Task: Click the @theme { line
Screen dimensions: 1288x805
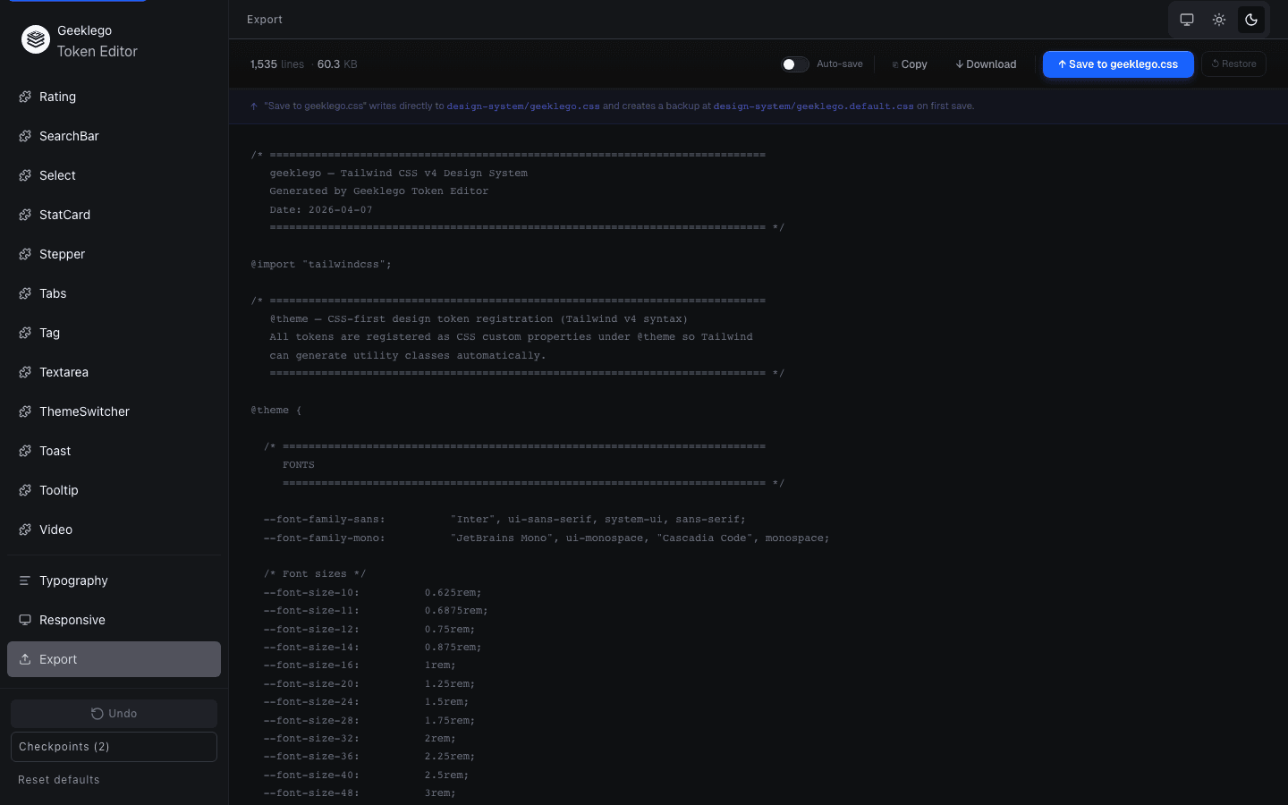Action: [276, 411]
